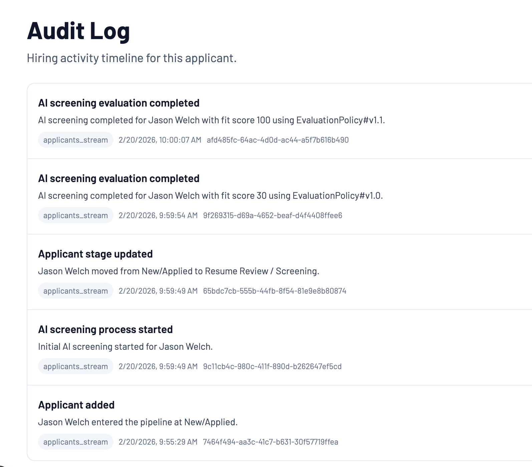
Task: Click event ID starting with 7464f494
Action: coord(271,442)
